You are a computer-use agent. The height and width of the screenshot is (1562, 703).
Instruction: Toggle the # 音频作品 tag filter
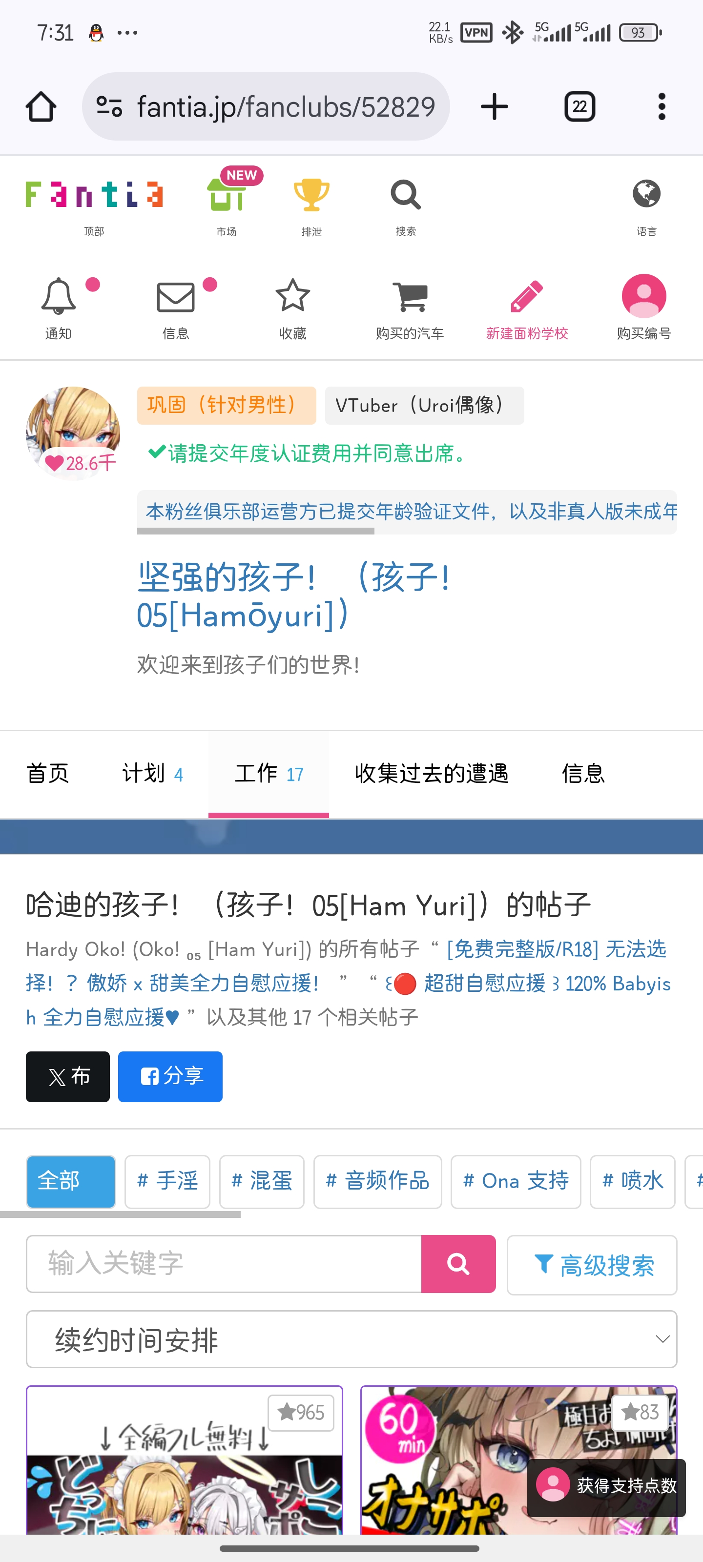[x=377, y=1181]
